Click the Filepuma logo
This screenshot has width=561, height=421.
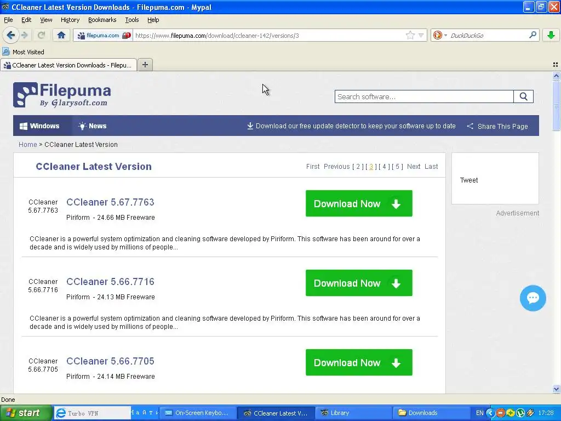(62, 95)
